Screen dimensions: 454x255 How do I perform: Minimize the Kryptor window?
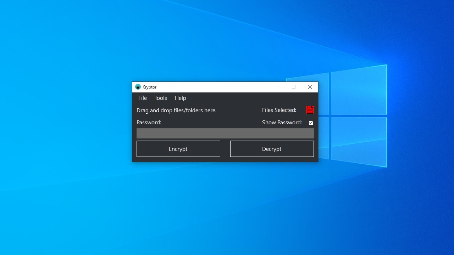click(x=278, y=87)
